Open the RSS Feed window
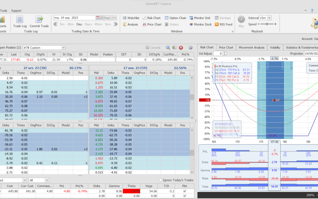318x199 pixels. (223, 24)
